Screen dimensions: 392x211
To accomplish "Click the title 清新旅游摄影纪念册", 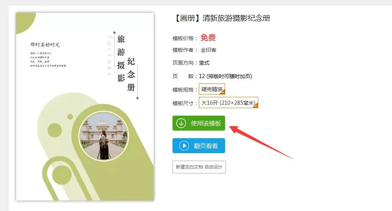I will pos(236,18).
